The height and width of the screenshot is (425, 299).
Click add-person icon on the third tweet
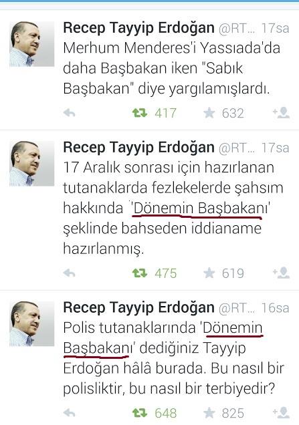[282, 412]
